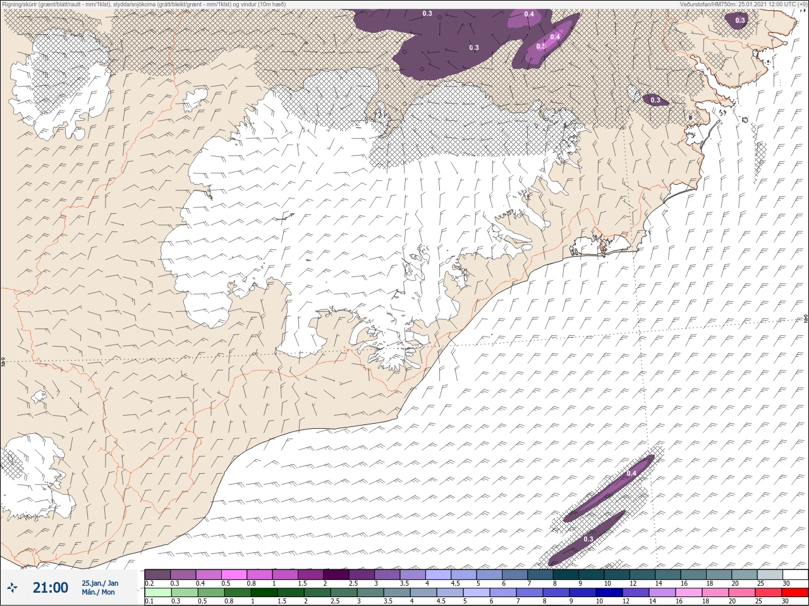Select the upper legend swatch labeled 2
Viewport: 809px width, 606px height.
tap(336, 574)
